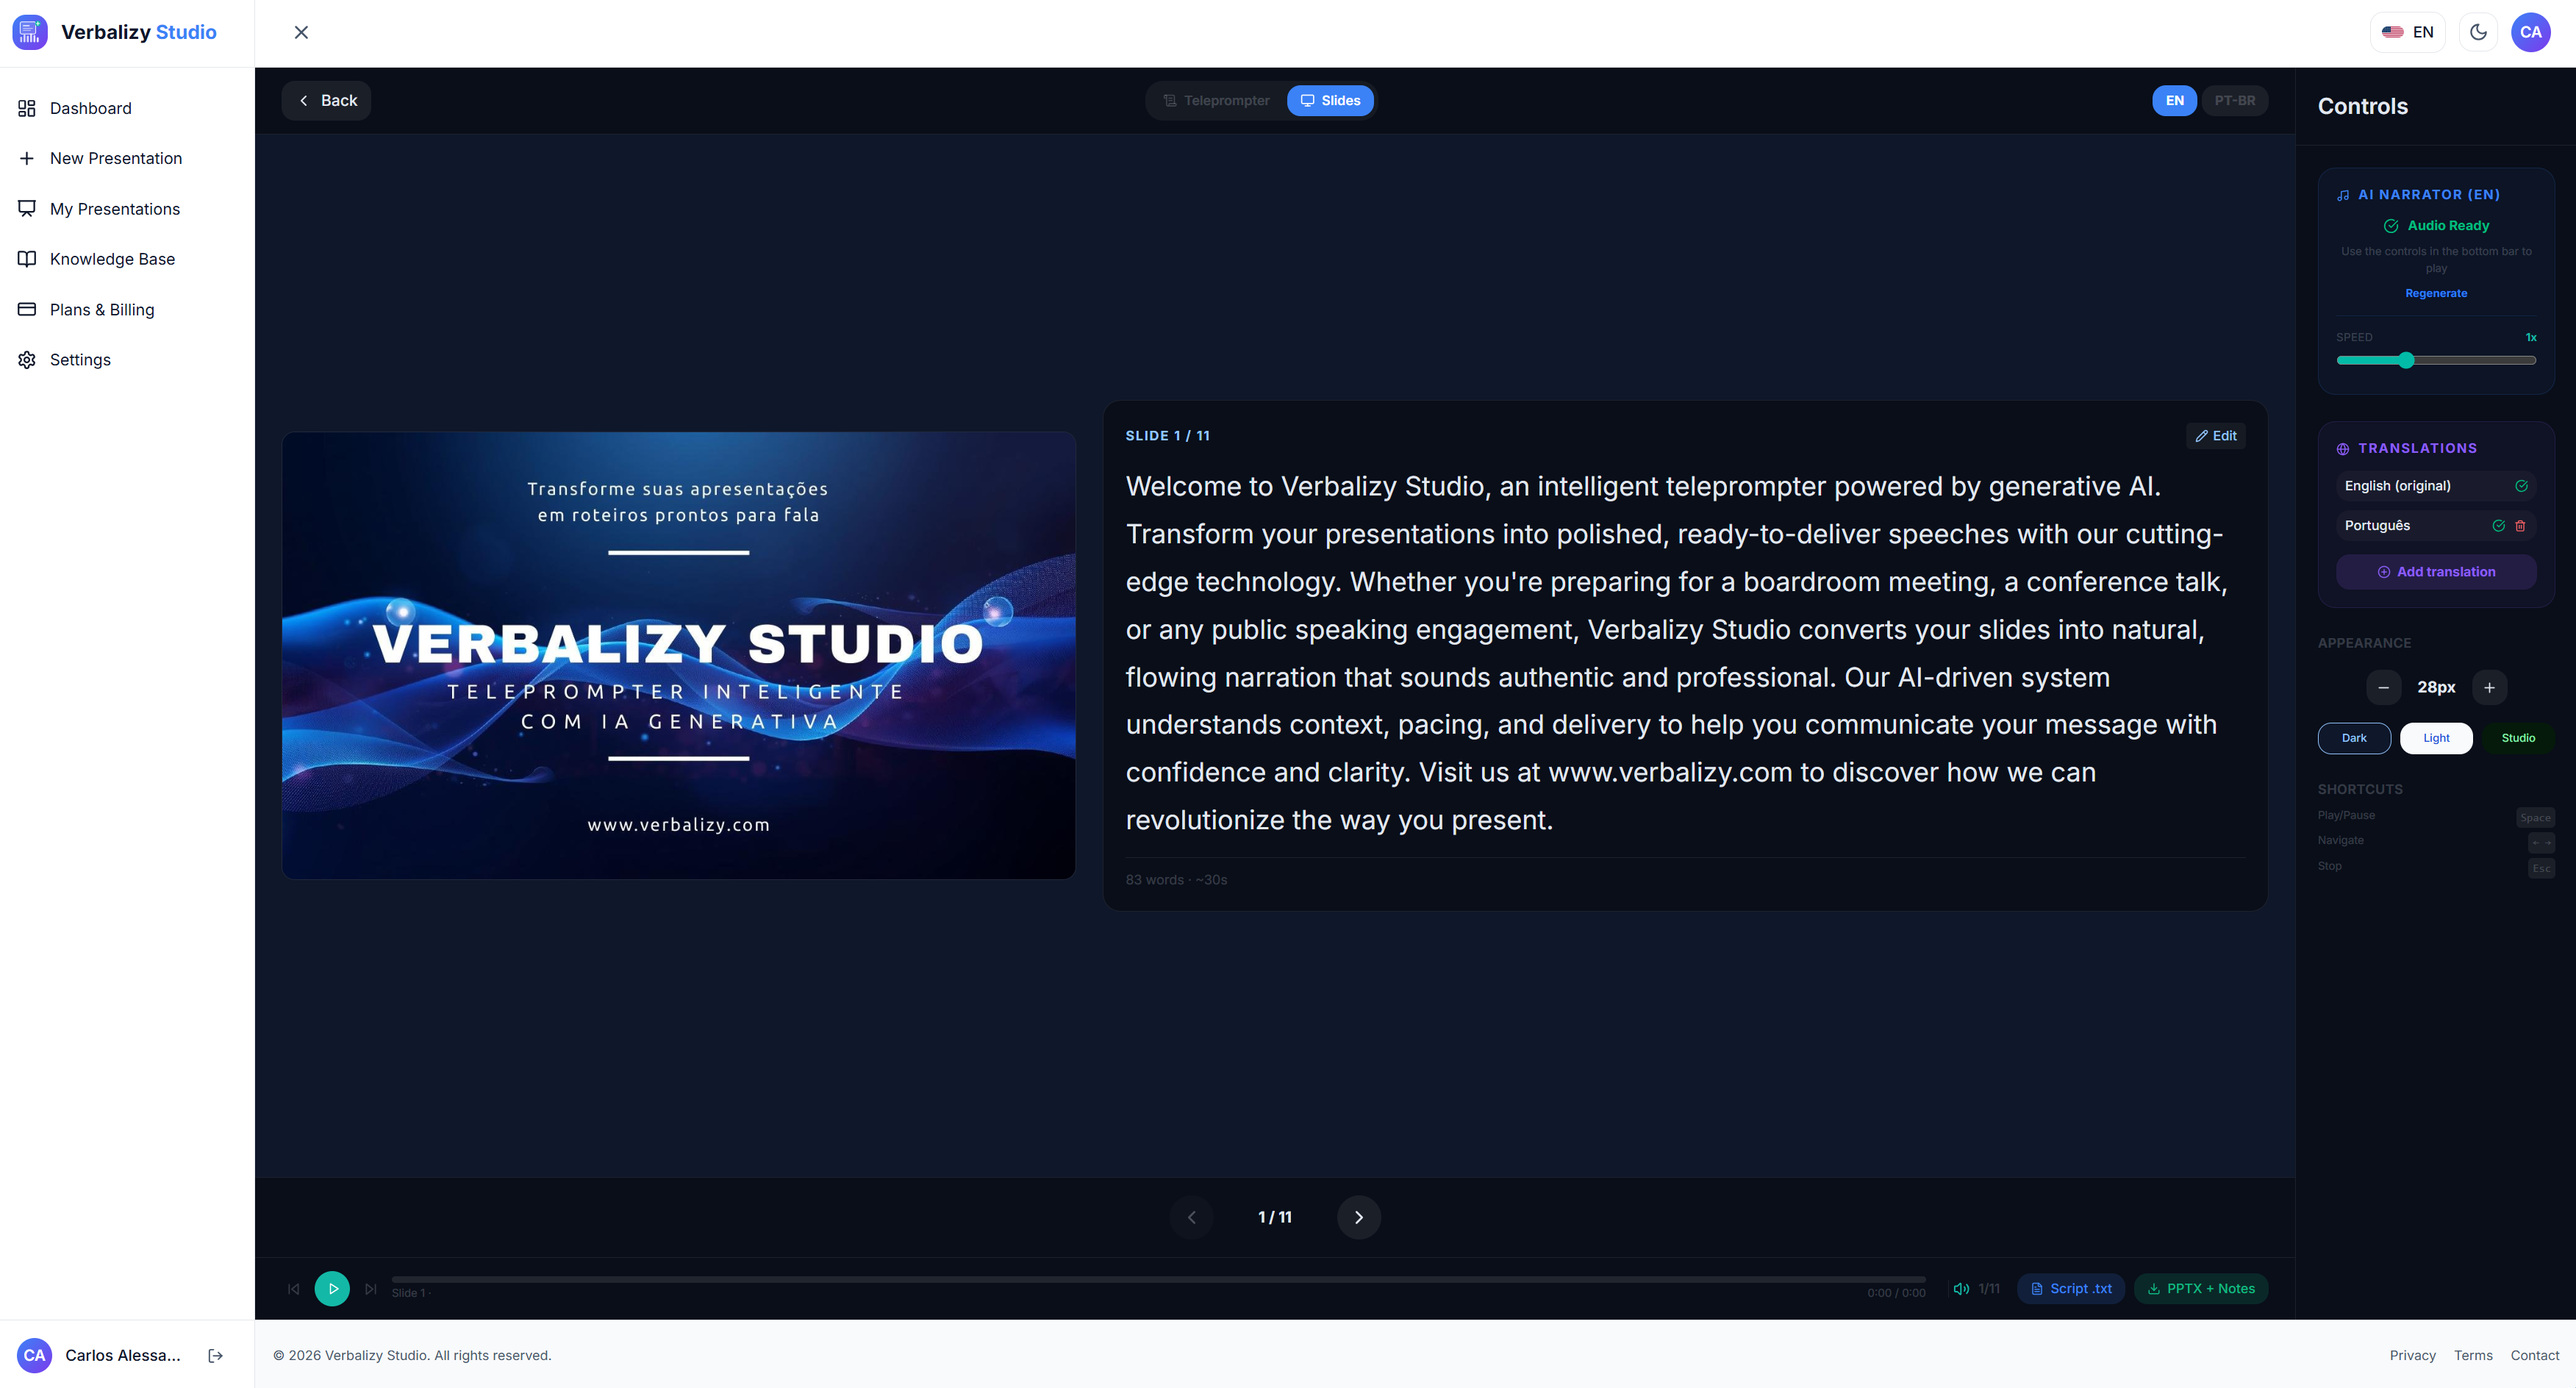Click the Regenerate audio link

[x=2436, y=293]
